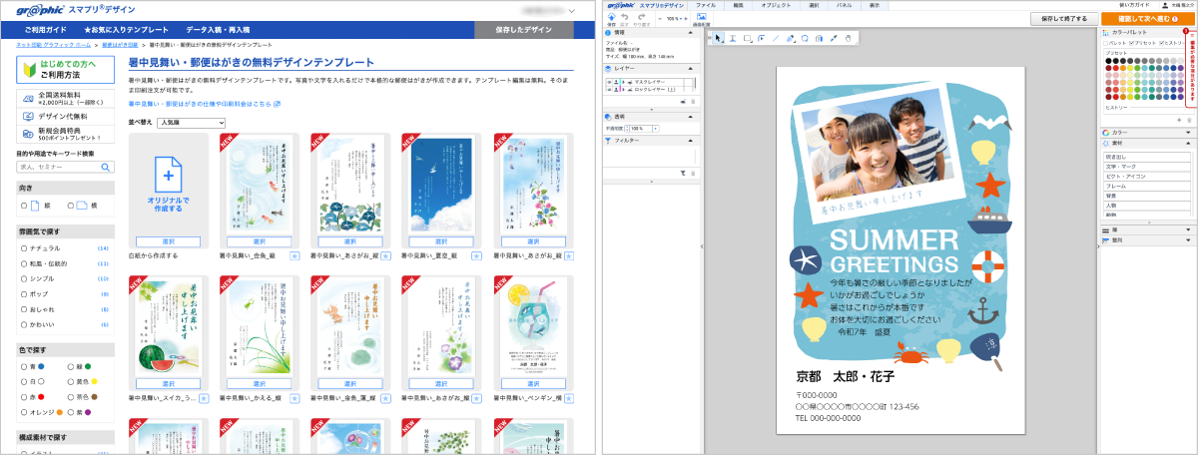Image resolution: width=1198 pixels, height=455 pixels.
Task: Check the ナチュラル mood filter
Action: [x=25, y=247]
